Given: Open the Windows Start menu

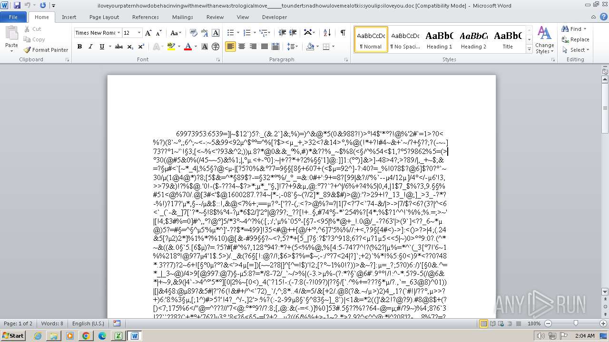Looking at the screenshot, I should (x=13, y=336).
